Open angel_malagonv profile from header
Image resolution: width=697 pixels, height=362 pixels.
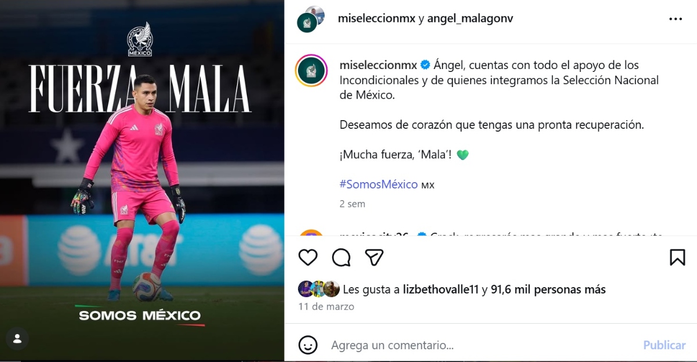click(x=470, y=19)
